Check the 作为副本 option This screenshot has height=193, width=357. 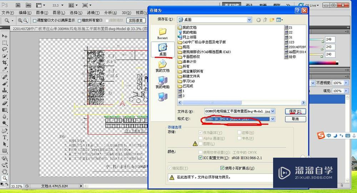[200, 132]
